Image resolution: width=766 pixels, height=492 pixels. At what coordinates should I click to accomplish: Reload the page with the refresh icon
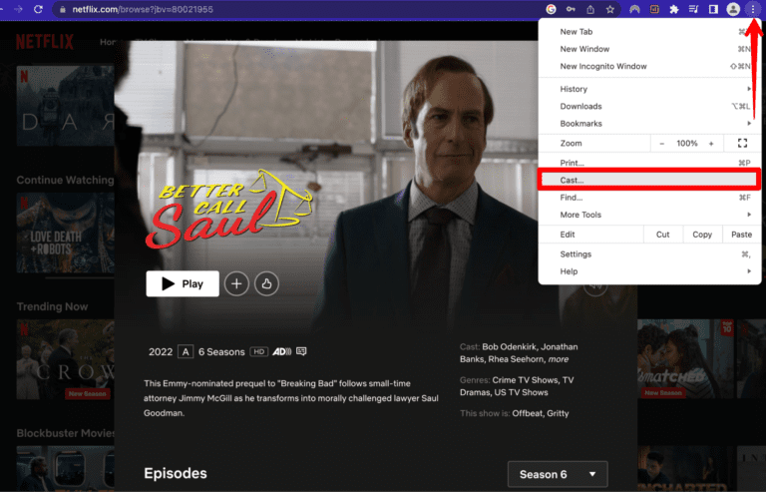coord(38,9)
